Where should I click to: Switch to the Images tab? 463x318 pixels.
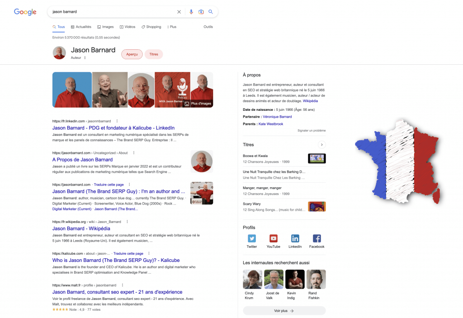[x=105, y=27]
